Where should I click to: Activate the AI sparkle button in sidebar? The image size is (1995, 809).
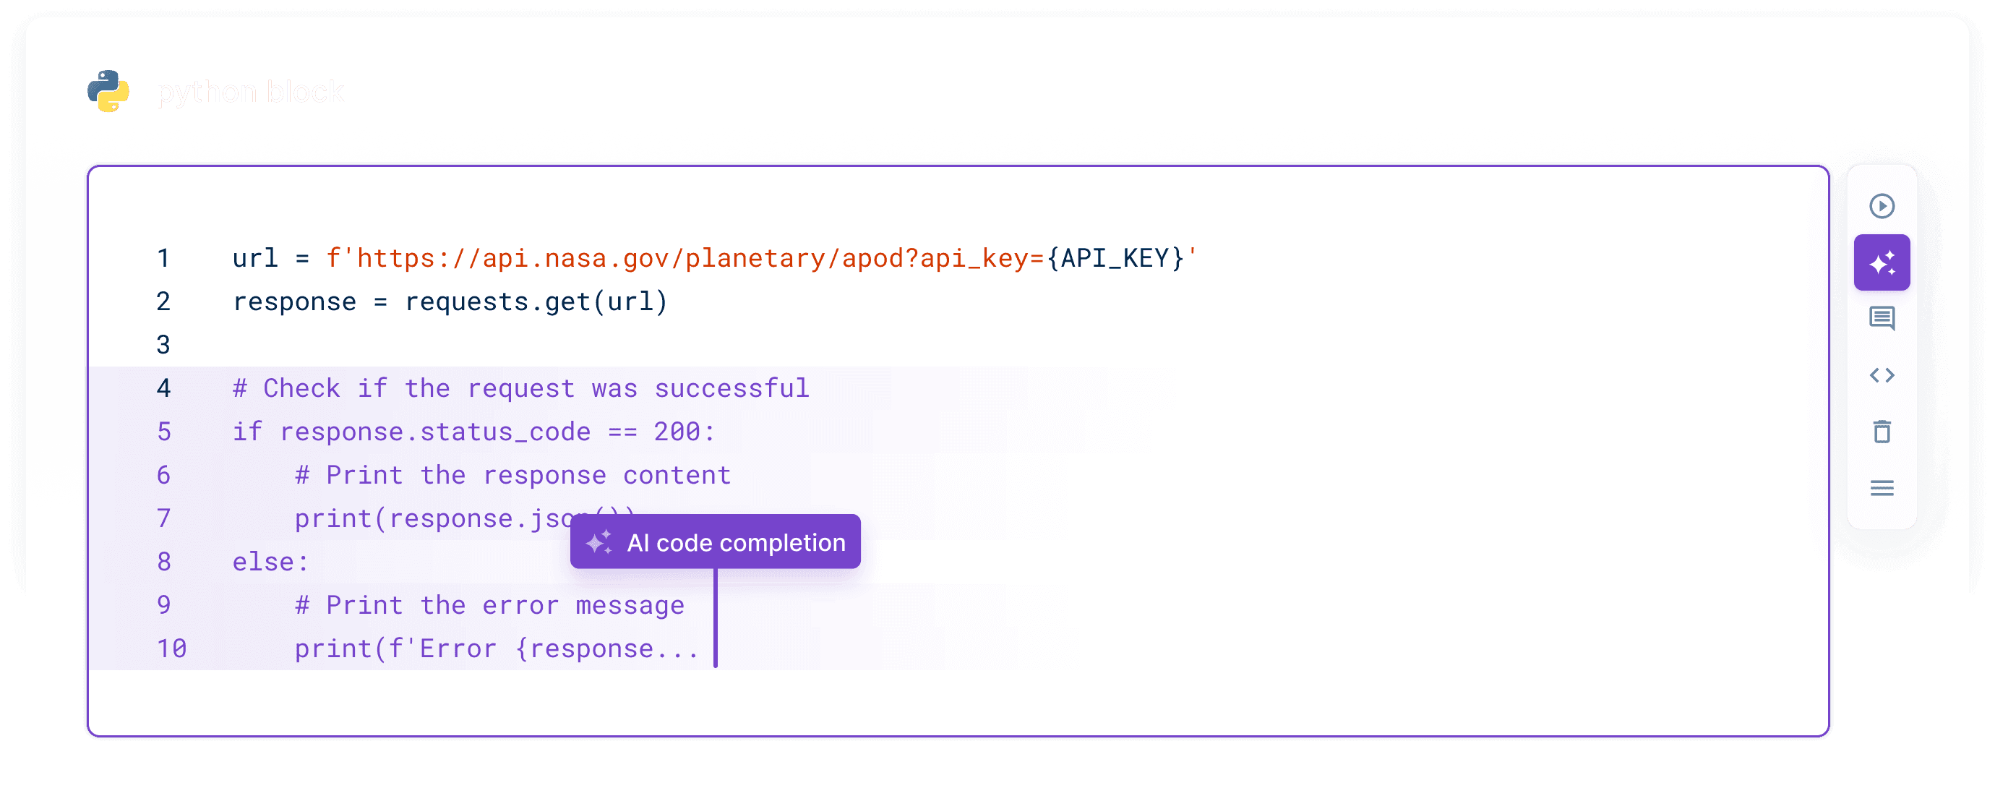(x=1881, y=262)
